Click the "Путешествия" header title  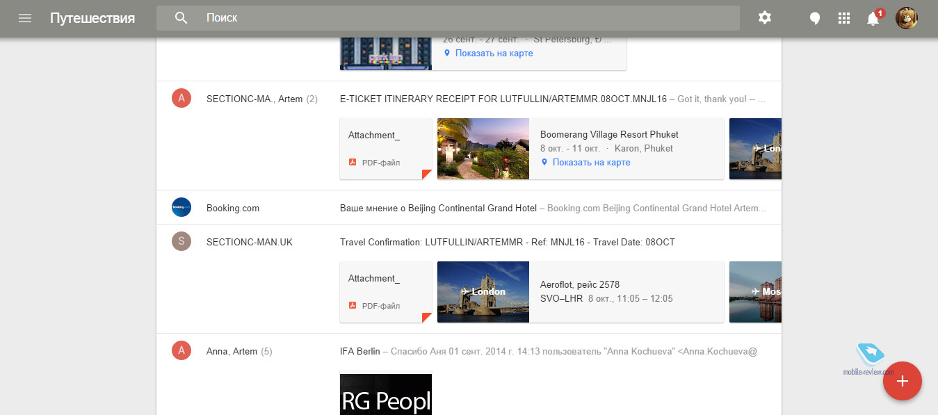coord(92,18)
